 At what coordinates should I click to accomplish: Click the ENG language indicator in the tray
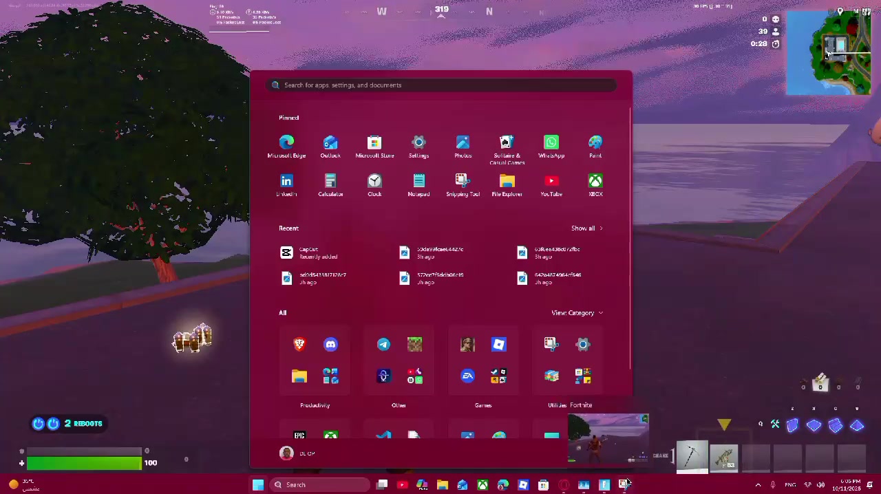(791, 485)
